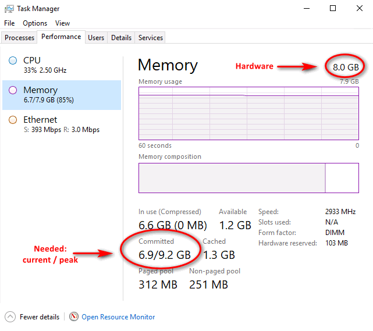Click the Memory circle icon in sidebar
Screen dimensions: 373x331
pyautogui.click(x=13, y=90)
